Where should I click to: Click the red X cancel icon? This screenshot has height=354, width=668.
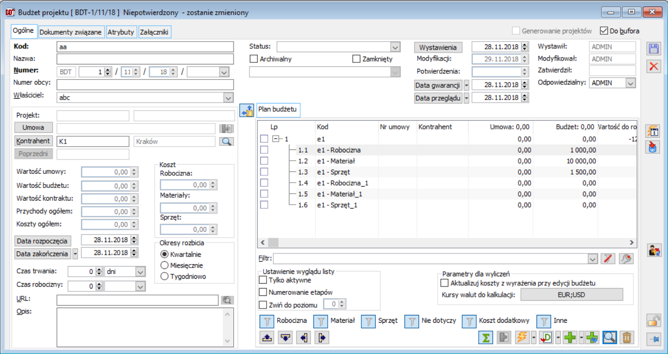pyautogui.click(x=654, y=66)
